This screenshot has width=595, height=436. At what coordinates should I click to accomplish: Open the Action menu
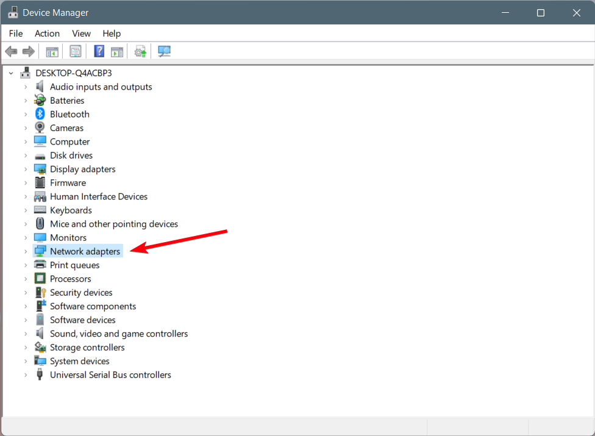coord(47,34)
